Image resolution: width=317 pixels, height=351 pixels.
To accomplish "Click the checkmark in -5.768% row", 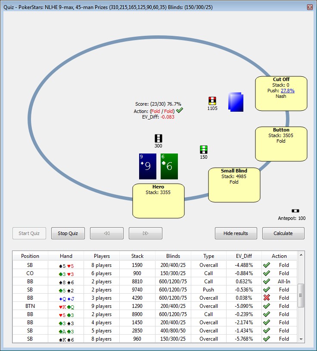I will (267, 338).
